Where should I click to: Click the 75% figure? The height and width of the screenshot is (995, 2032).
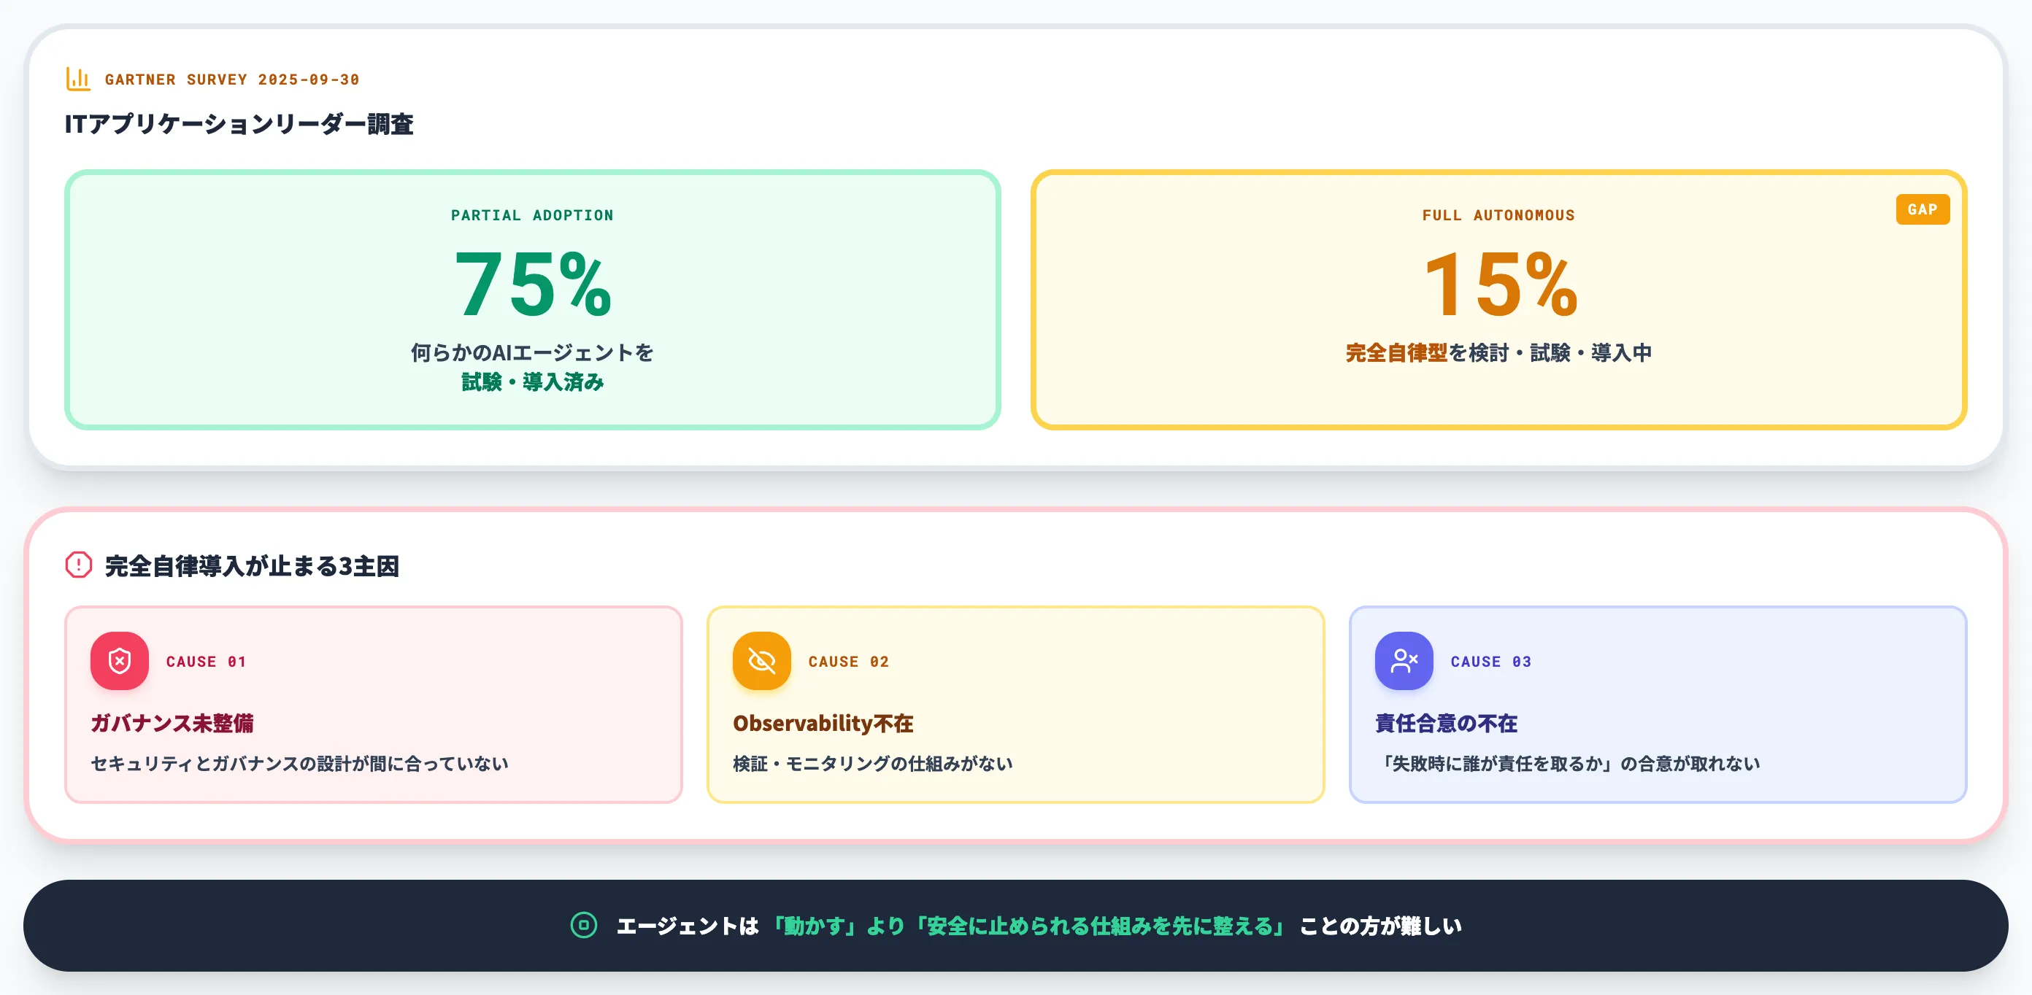(534, 284)
